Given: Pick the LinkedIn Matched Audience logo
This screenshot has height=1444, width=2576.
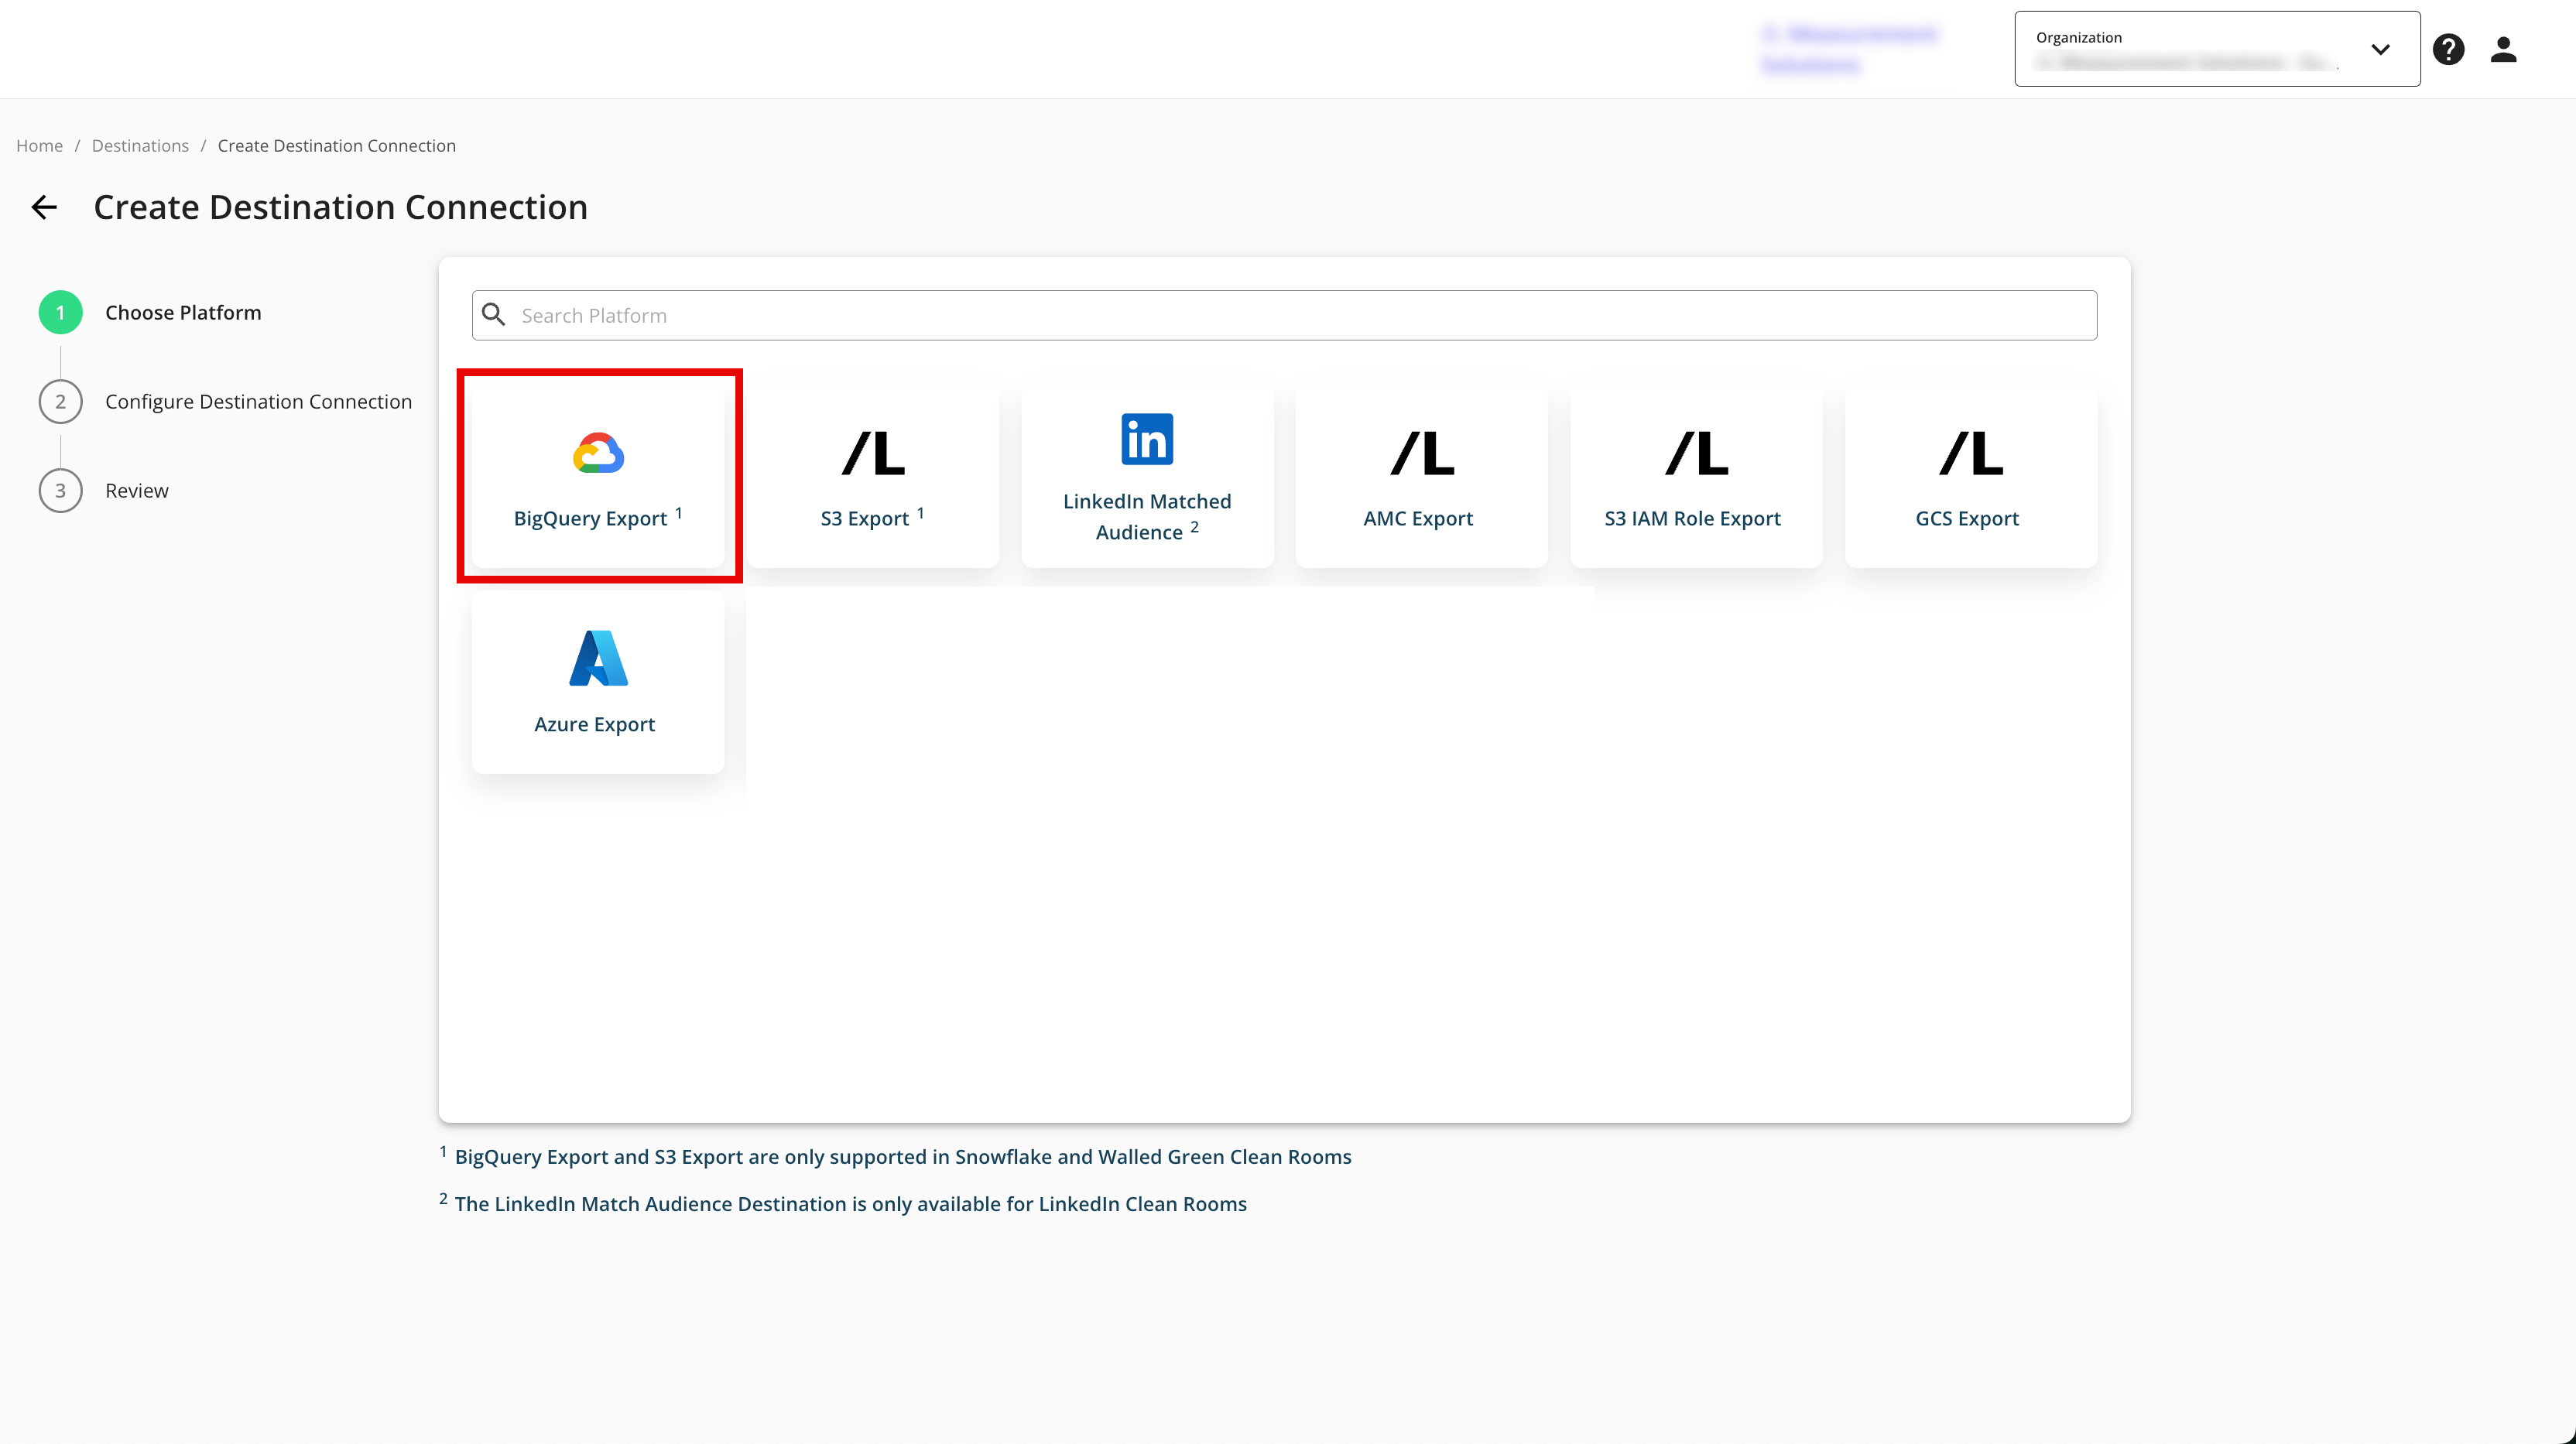Looking at the screenshot, I should point(1147,439).
